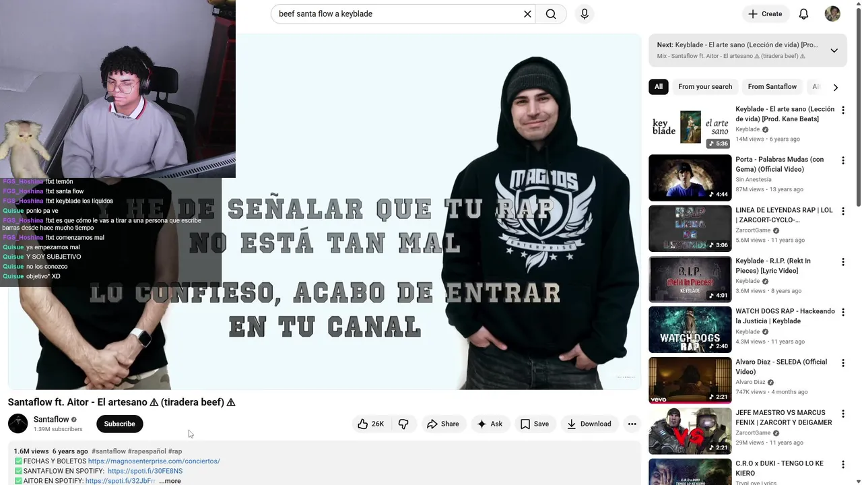Open the notifications bell

803,13
